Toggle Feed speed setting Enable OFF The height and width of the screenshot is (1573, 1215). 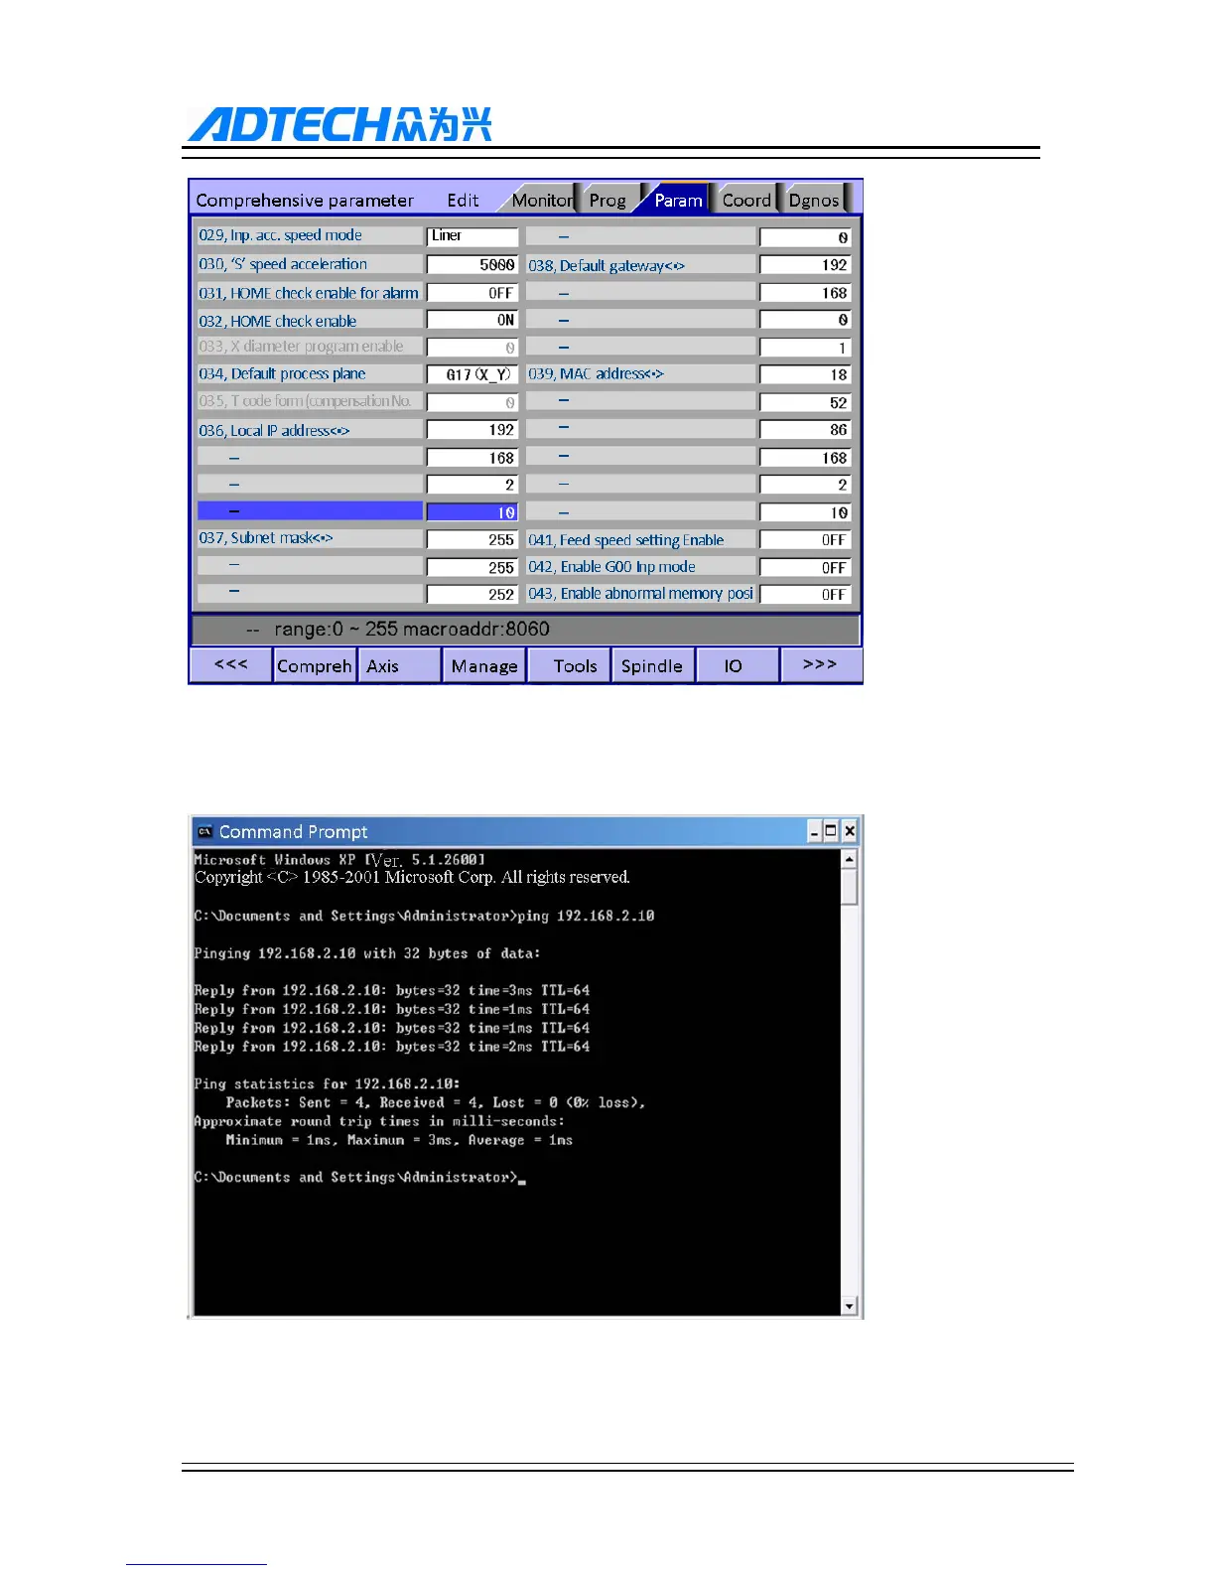(x=805, y=539)
